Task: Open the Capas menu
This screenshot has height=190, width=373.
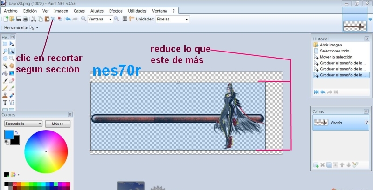Action: 79,11
